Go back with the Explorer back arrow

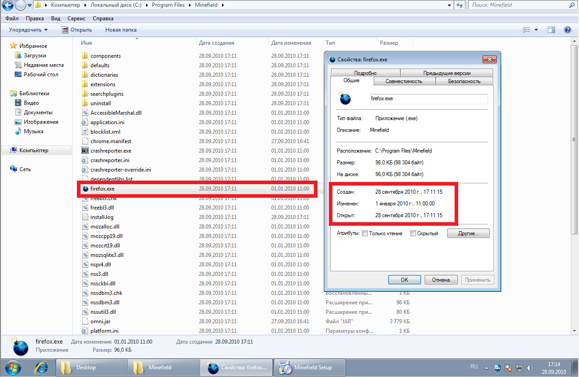point(7,5)
